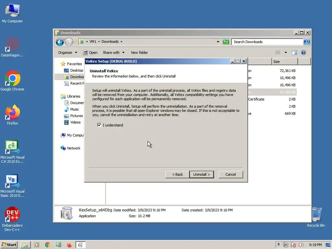This screenshot has width=332, height=249.
Task: Select Libraries in navigation pane
Action: (x=70, y=96)
